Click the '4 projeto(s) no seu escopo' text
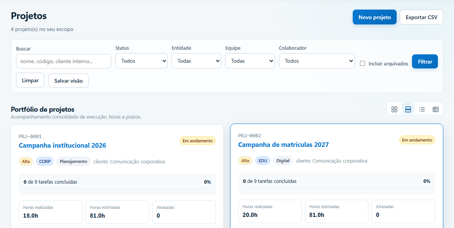This screenshot has height=228, width=454. click(42, 29)
